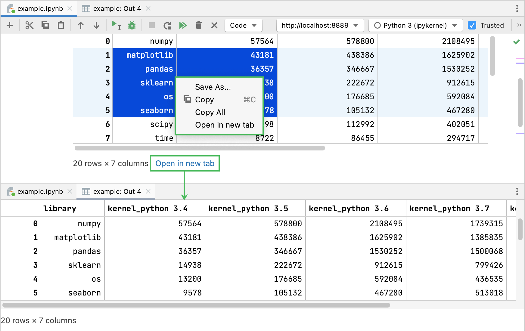Click the Open in new tab link

[x=185, y=163]
